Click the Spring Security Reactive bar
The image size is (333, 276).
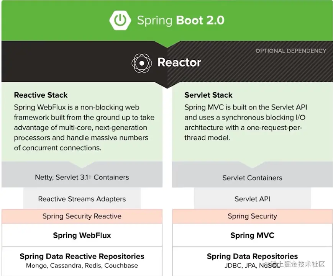point(82,216)
